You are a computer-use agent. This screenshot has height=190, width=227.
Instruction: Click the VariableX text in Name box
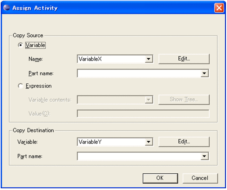pos(90,59)
